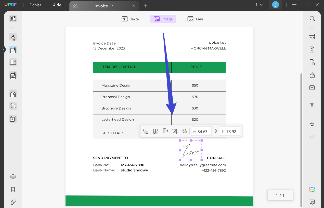Screen dimensions: 324x208
Task: Click the vertical document scrollbar
Action: coord(301,140)
